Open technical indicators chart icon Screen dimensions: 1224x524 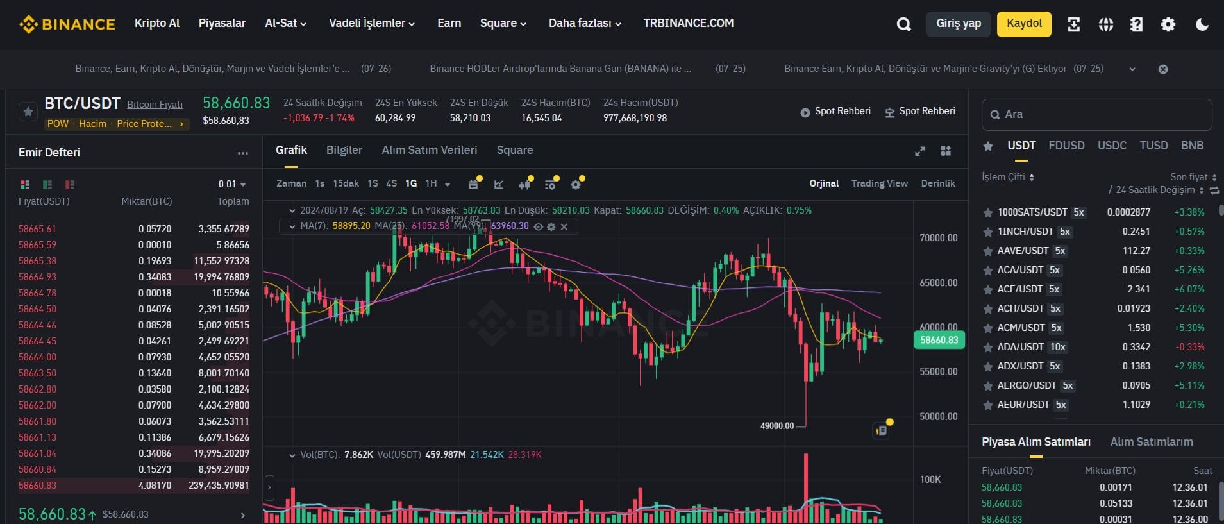499,185
